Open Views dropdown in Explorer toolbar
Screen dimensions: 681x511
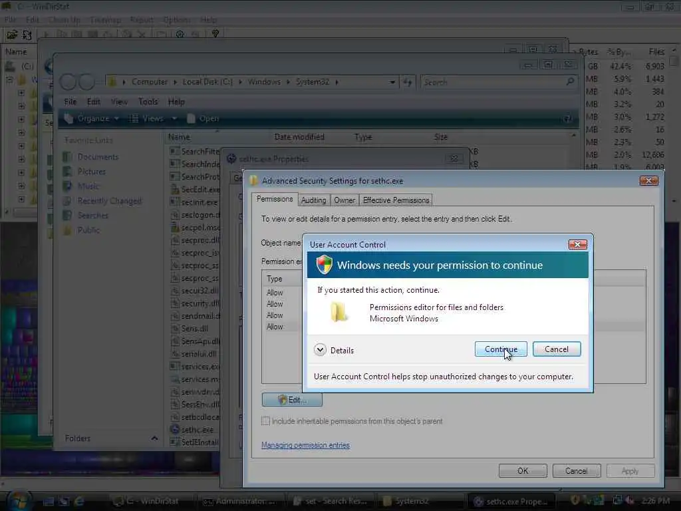coord(153,118)
